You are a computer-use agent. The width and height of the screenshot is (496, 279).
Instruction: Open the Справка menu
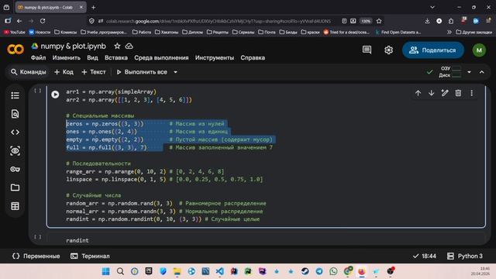(x=253, y=58)
